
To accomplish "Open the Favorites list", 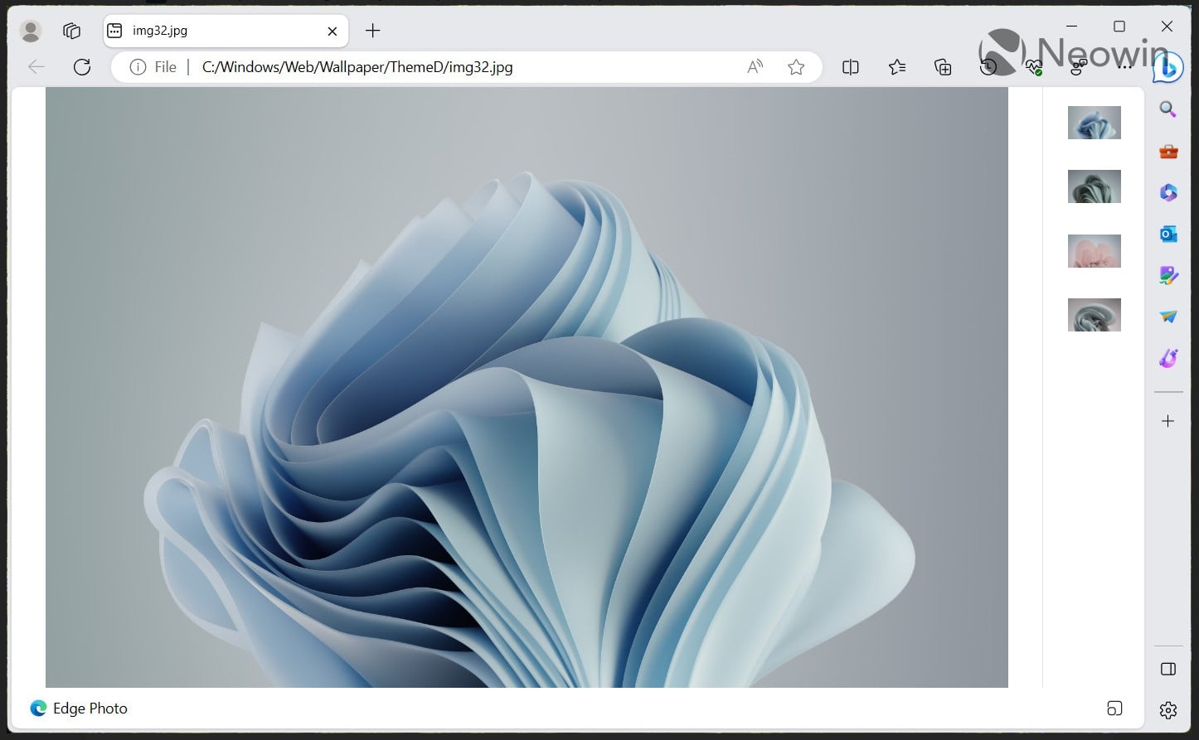I will pos(896,67).
